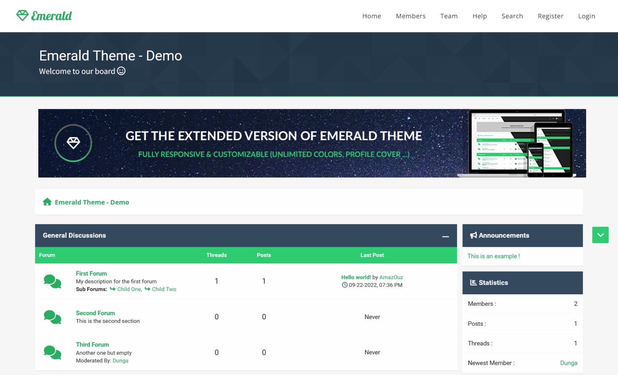Click the home icon in breadcrumb
This screenshot has height=375, width=618.
tap(47, 202)
